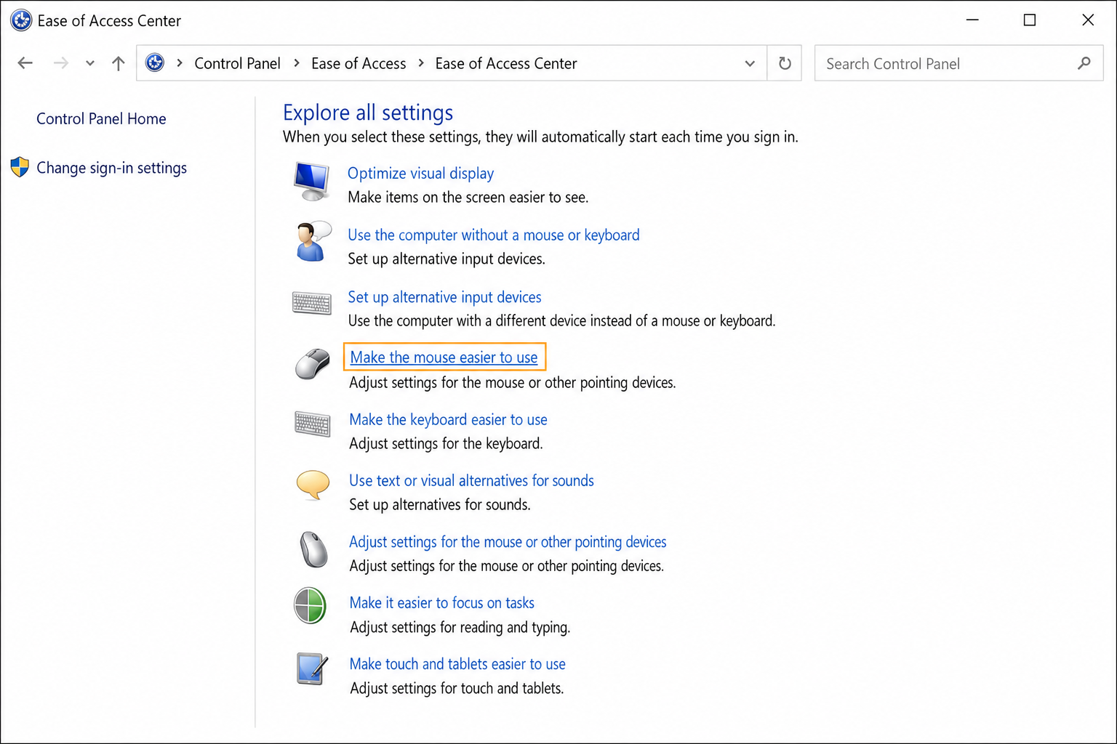Click text 'Adjust settings for touch and tablets.'
This screenshot has height=744, width=1117.
click(x=457, y=688)
